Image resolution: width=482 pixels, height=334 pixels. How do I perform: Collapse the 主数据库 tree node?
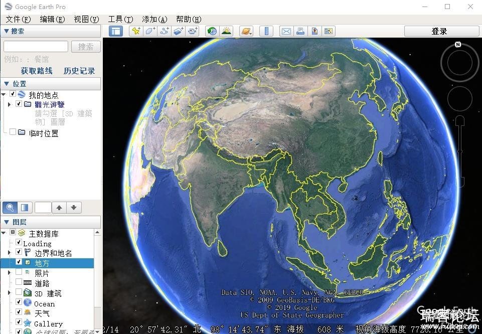4,233
